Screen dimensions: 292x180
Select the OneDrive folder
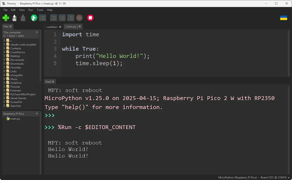point(16,83)
